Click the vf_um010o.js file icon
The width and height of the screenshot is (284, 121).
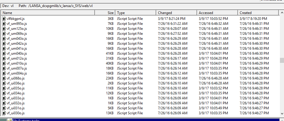pos(4,63)
